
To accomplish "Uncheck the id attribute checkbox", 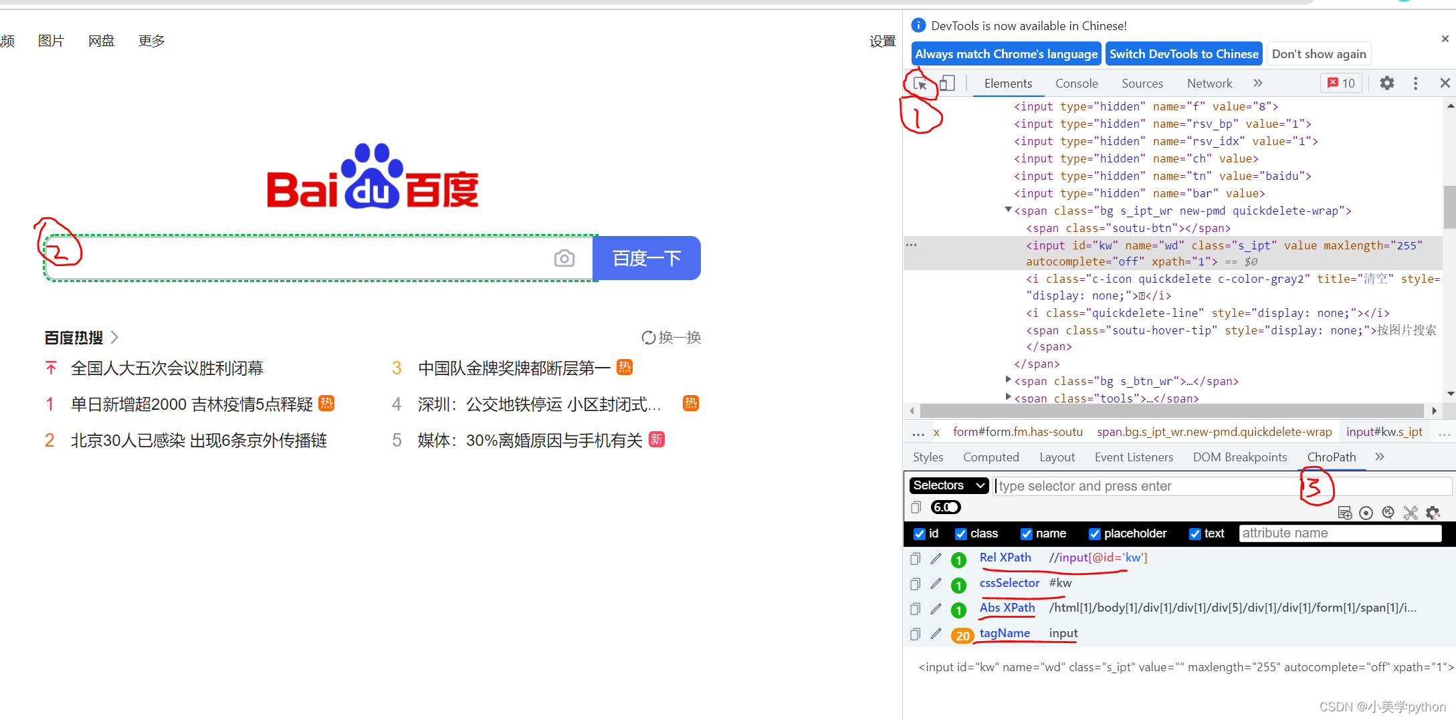I will [x=920, y=533].
